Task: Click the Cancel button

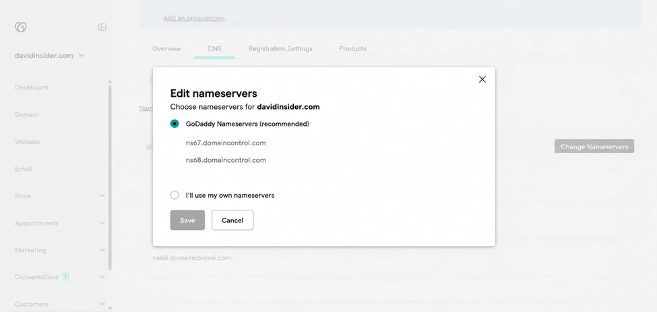Action: pos(232,220)
